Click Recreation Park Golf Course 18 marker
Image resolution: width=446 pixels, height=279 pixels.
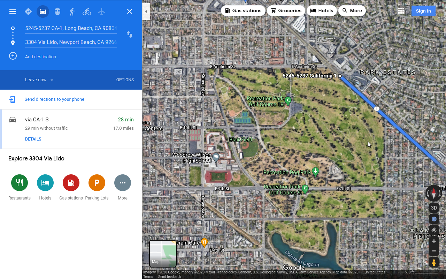(288, 101)
